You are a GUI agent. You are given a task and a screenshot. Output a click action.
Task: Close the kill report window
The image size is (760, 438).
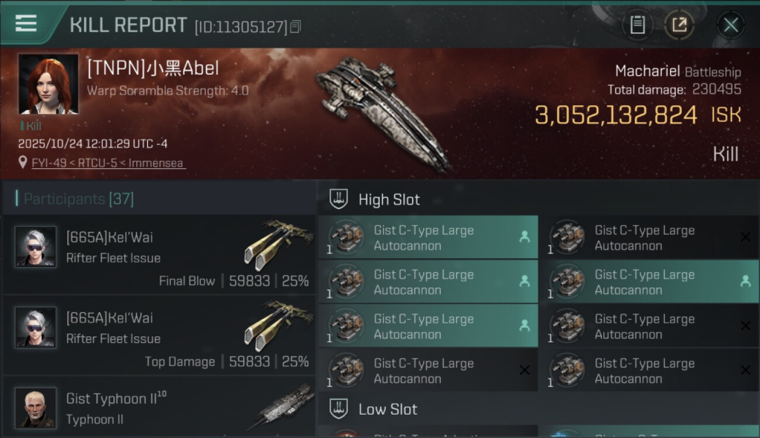(731, 25)
